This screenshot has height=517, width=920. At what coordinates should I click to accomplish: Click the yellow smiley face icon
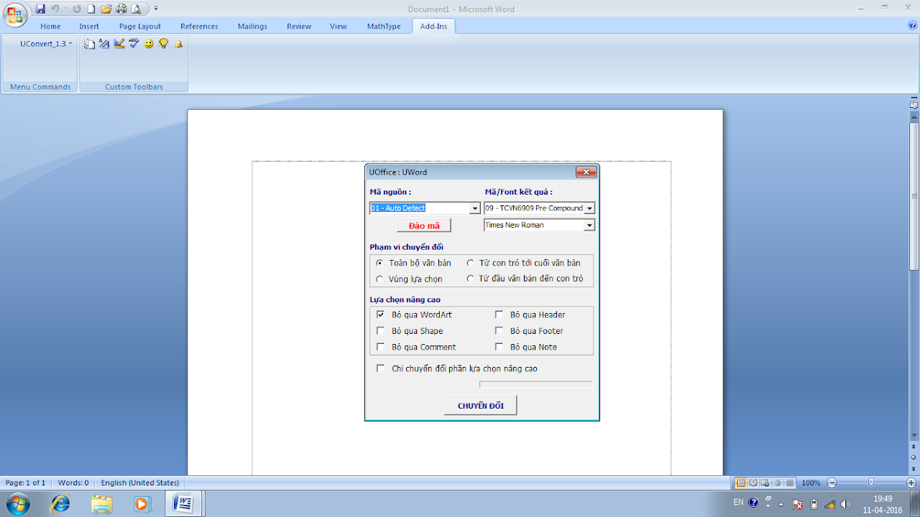[x=149, y=44]
